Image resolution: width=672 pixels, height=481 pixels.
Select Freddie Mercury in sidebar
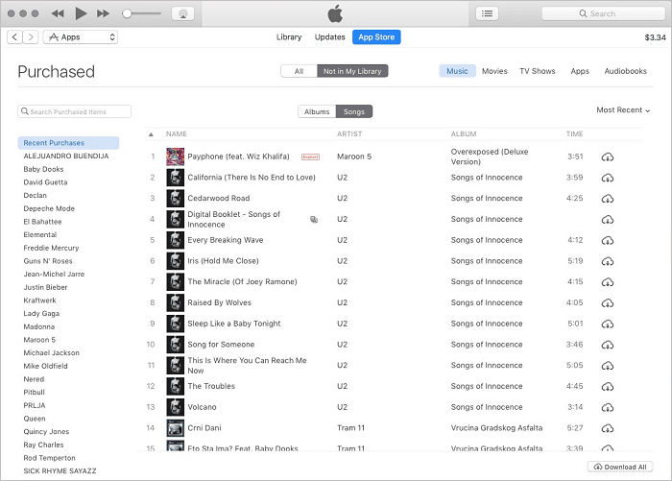point(51,248)
